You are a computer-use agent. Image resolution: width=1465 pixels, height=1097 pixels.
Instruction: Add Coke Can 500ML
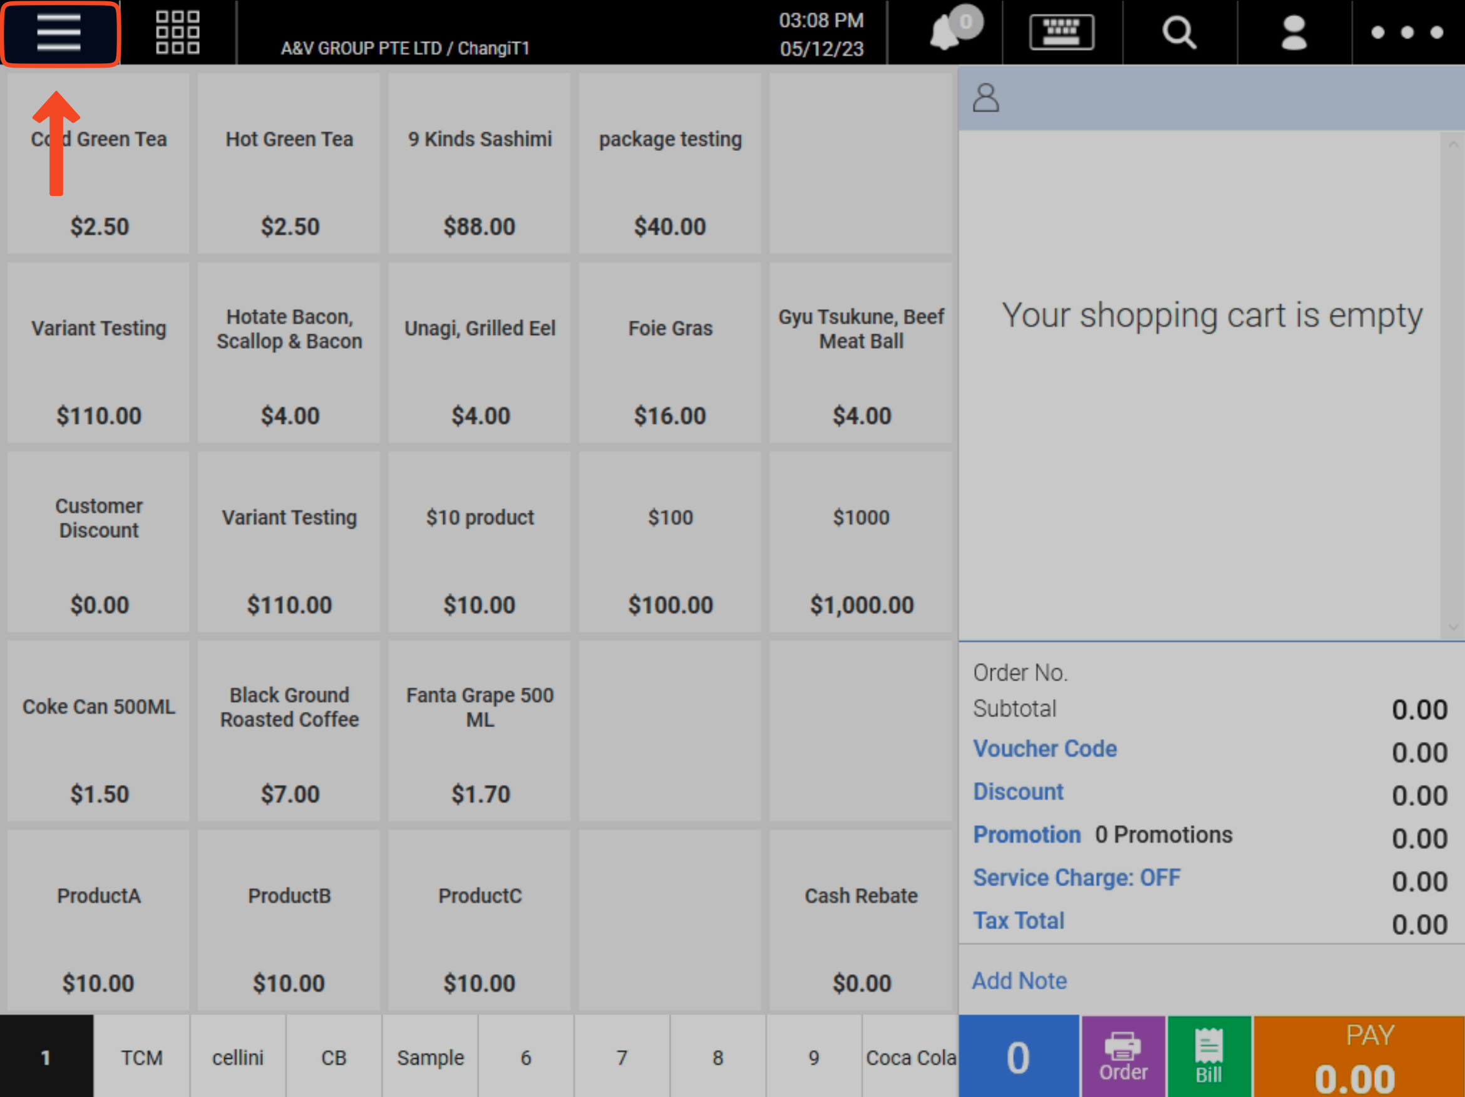(99, 731)
